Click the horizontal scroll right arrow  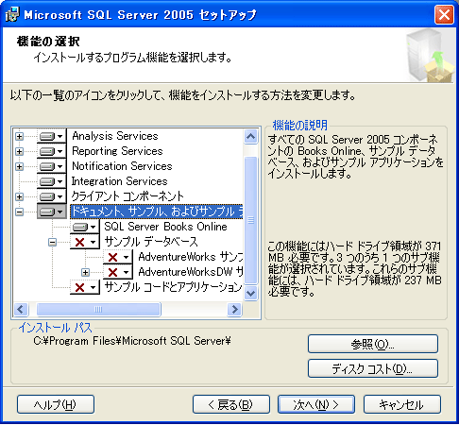click(x=234, y=309)
